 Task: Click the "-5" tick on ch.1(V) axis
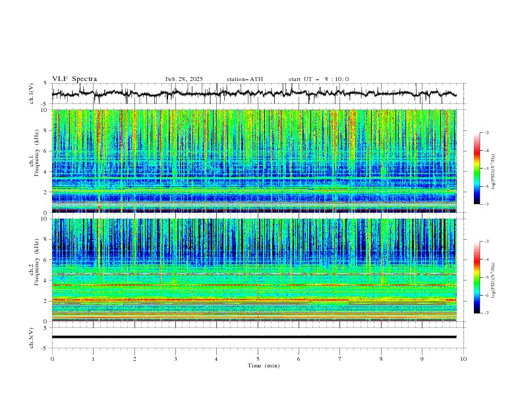[x=44, y=104]
